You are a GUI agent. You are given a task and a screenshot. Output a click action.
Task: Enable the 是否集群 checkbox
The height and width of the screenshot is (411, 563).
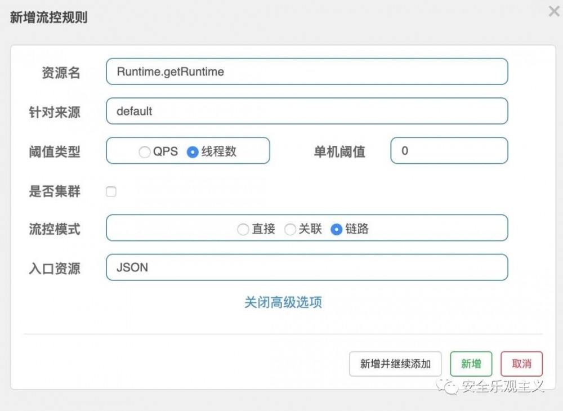[x=111, y=192]
